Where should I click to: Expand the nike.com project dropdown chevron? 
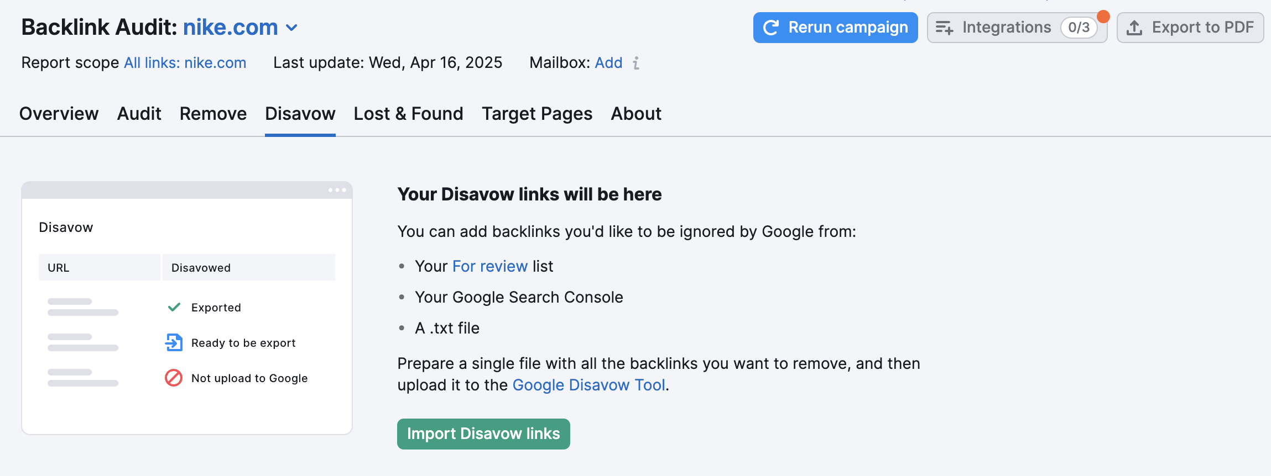(291, 28)
